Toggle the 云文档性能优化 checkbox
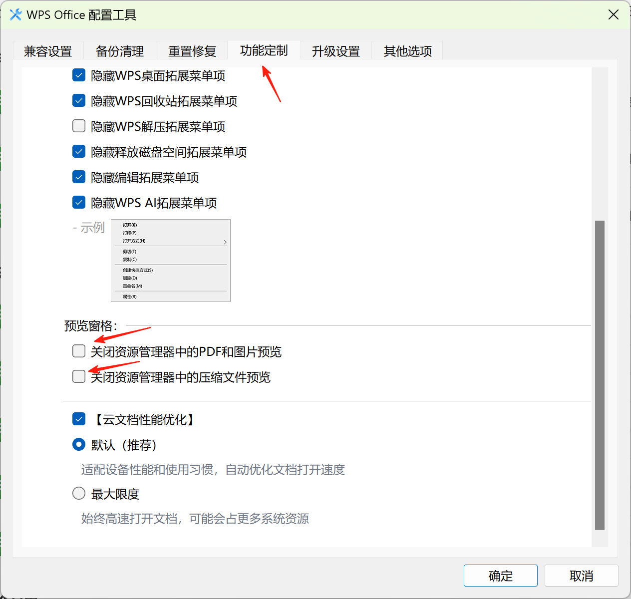 click(x=79, y=419)
